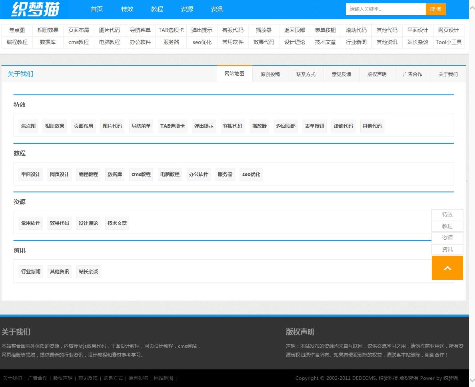This screenshot has width=475, height=387.
Task: Click the orange back-to-top arrow button
Action: point(447,268)
